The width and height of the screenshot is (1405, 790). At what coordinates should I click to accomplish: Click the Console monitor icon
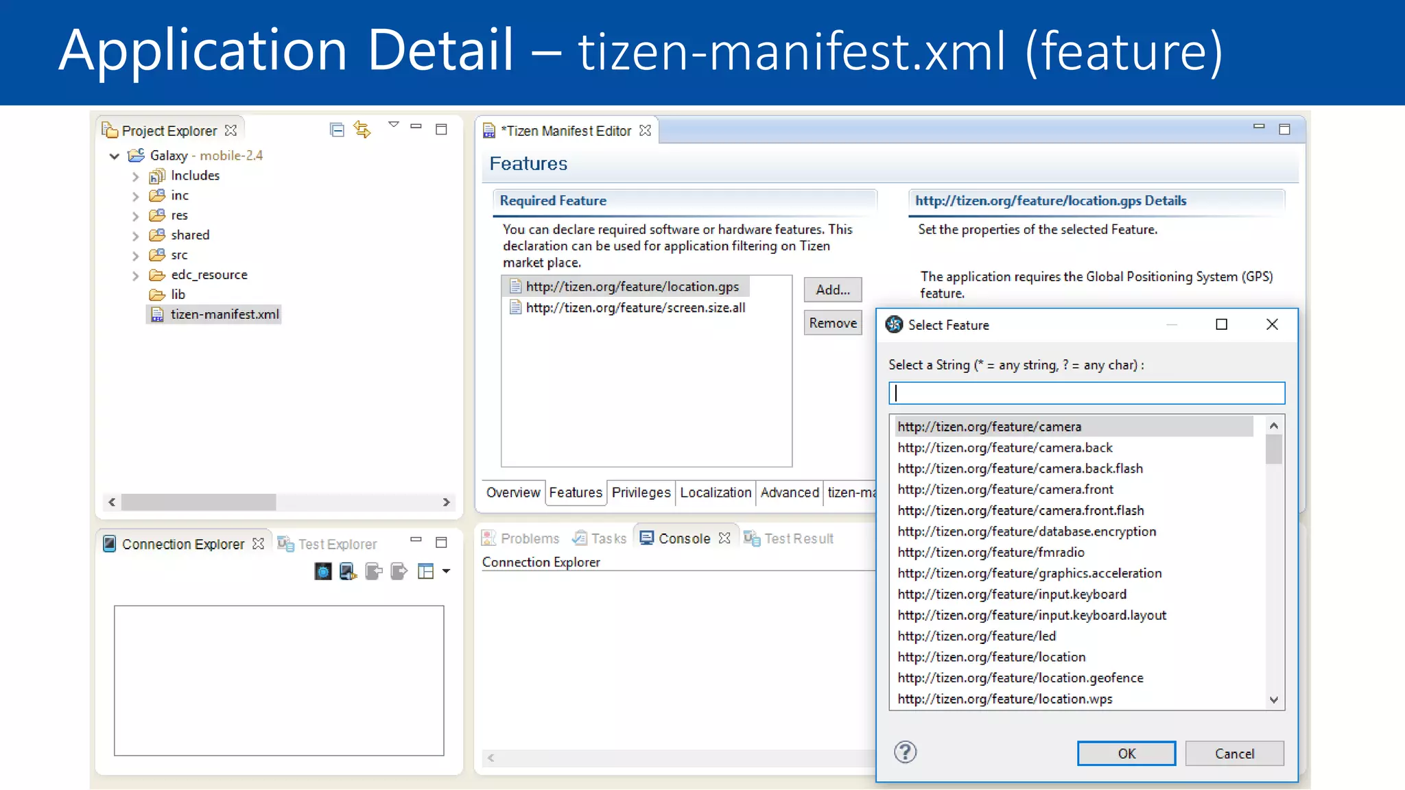click(646, 538)
